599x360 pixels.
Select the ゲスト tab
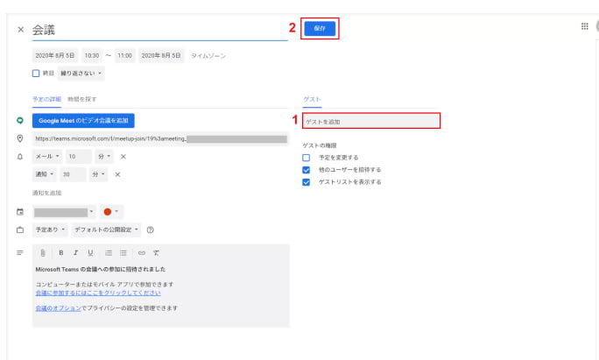pos(312,99)
